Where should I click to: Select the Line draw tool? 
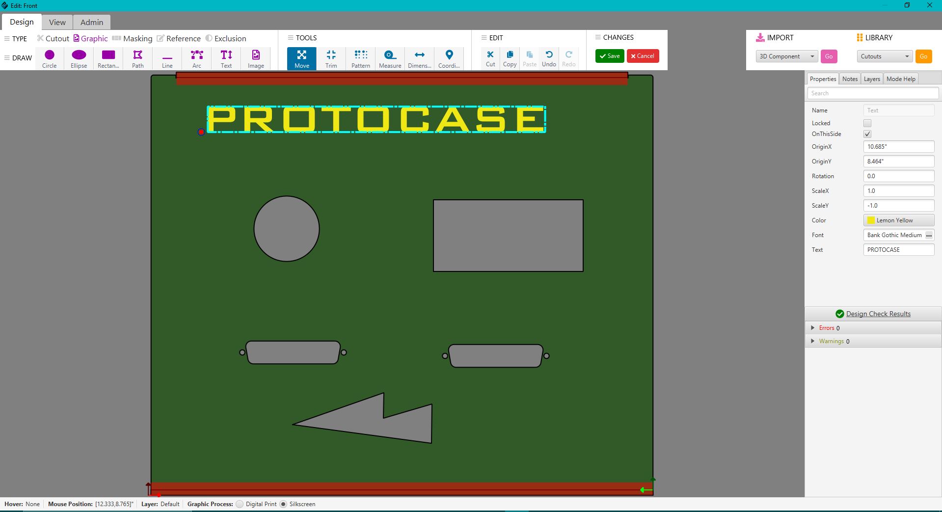coord(167,58)
